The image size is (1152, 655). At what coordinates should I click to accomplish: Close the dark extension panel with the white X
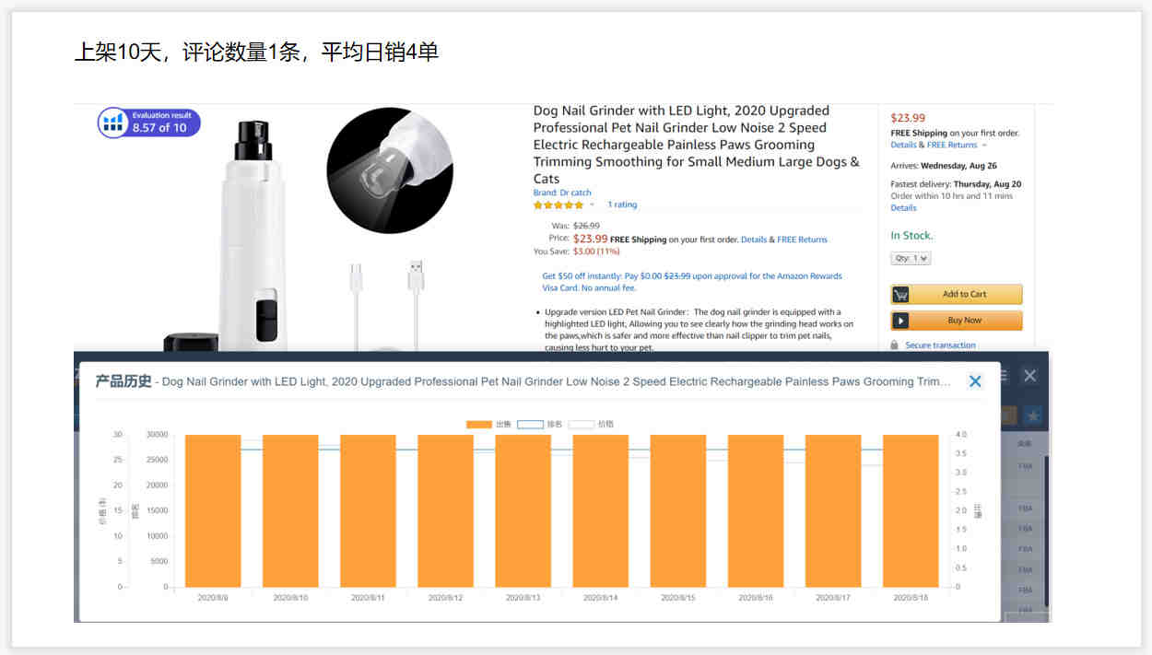(1030, 375)
